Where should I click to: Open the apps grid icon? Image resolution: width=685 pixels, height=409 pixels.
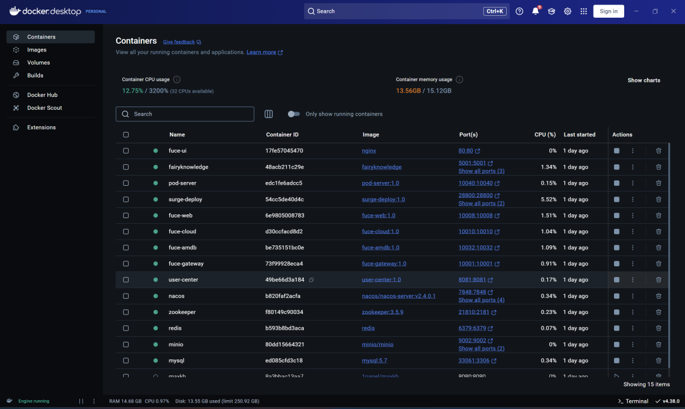584,11
